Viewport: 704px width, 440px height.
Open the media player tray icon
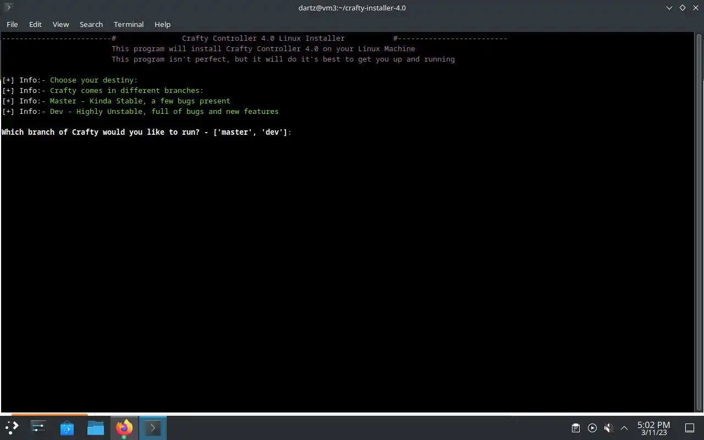tap(592, 428)
